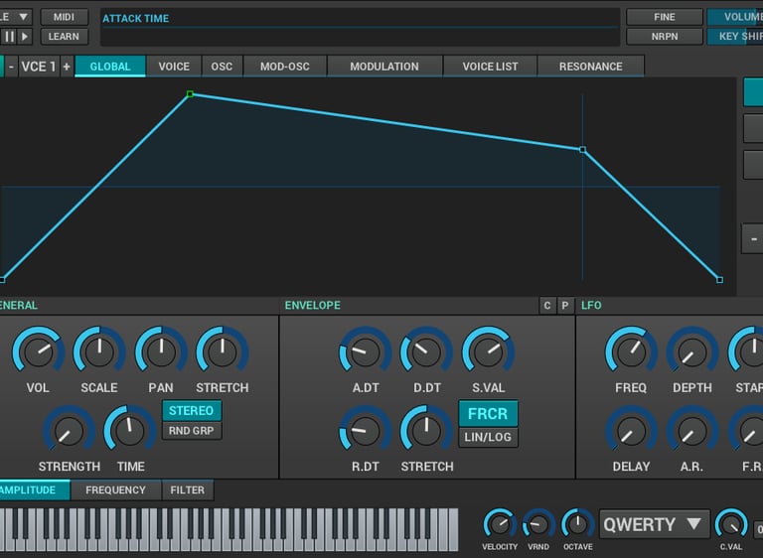Adjust the KEY SHIFT slider
Viewport: 763px width, 558px height.
(735, 37)
